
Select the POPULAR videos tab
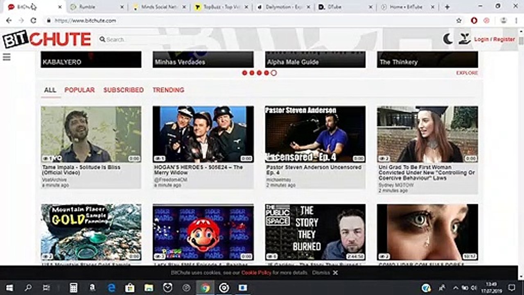(x=79, y=90)
